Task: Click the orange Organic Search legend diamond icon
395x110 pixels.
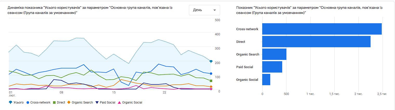Action: pyautogui.click(x=69, y=103)
